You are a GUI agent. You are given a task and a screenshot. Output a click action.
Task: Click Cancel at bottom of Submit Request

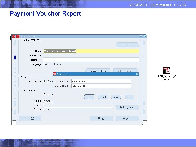point(127,118)
